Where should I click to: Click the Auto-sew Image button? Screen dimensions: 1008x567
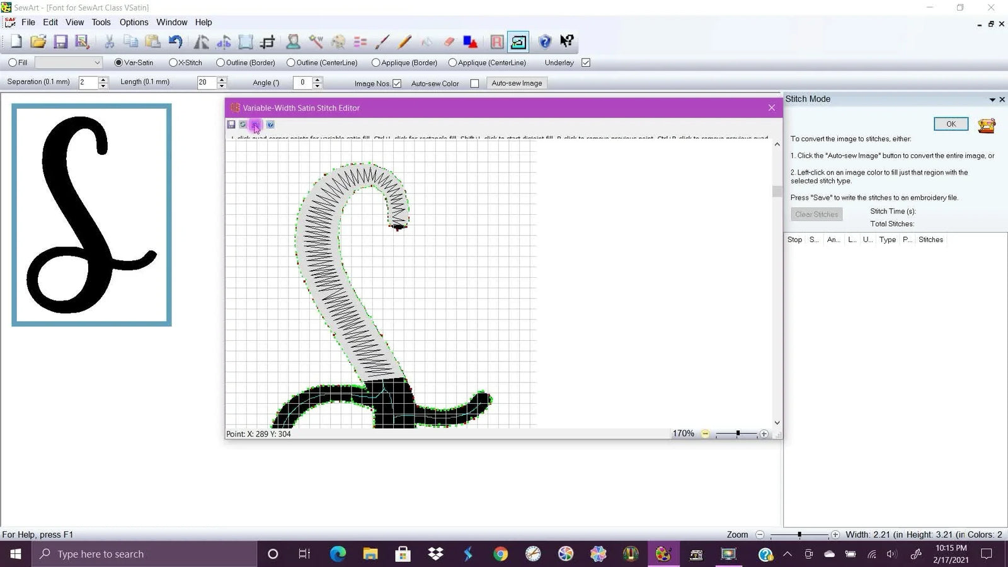516,83
